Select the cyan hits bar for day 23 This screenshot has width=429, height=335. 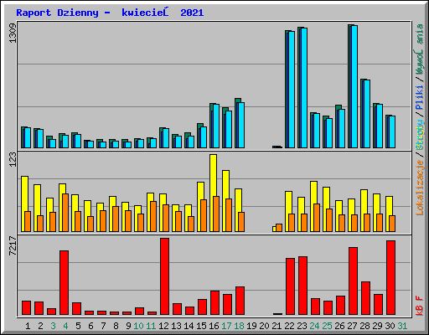(x=304, y=88)
